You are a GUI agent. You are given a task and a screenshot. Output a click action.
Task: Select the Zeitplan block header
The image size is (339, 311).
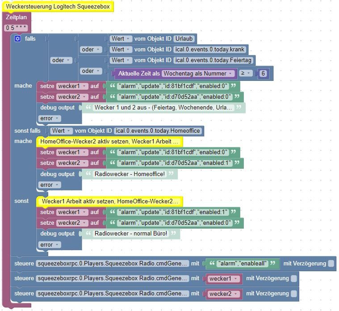pyautogui.click(x=17, y=17)
